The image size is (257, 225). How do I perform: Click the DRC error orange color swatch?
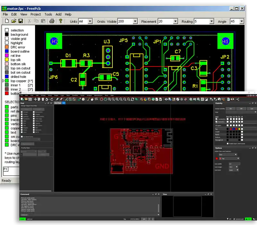click(7, 47)
